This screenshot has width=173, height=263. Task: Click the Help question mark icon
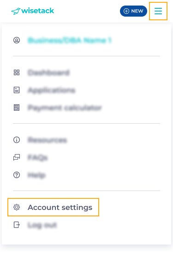17,175
